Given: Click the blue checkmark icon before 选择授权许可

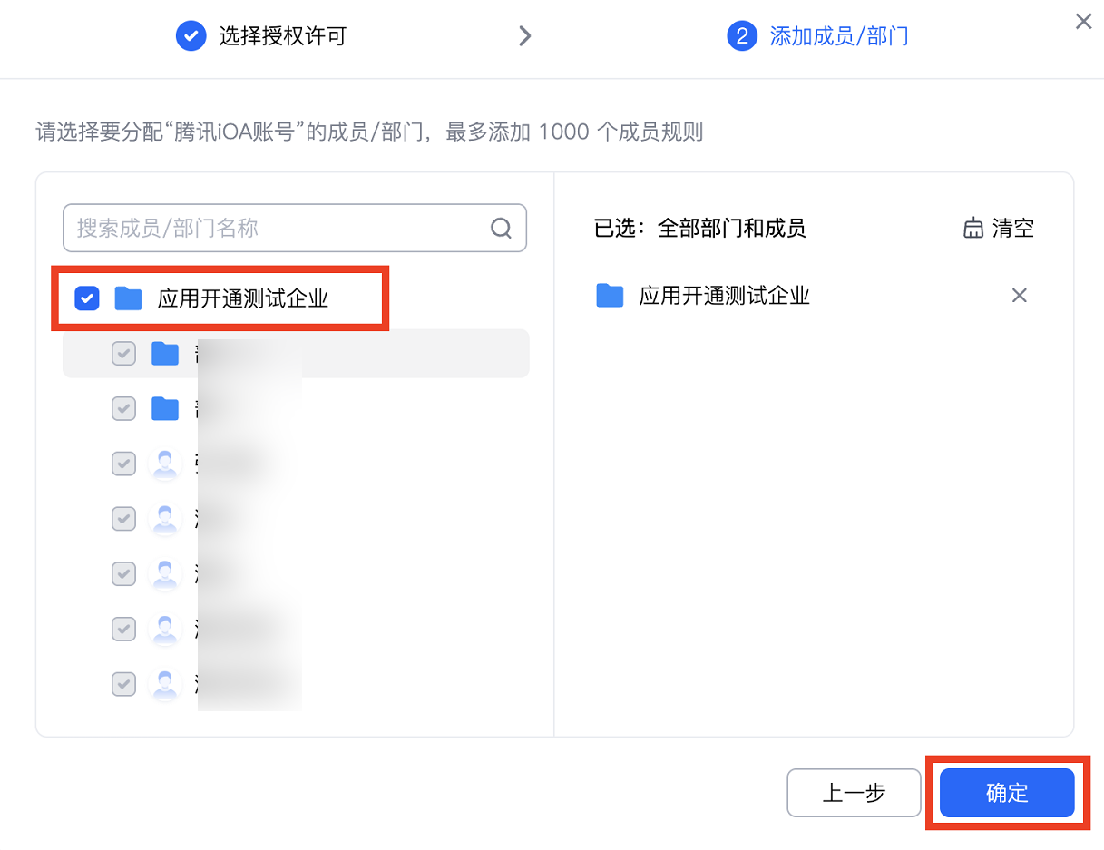Looking at the screenshot, I should 191,36.
